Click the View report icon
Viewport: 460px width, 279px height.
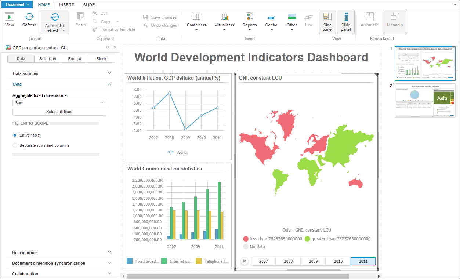10,20
